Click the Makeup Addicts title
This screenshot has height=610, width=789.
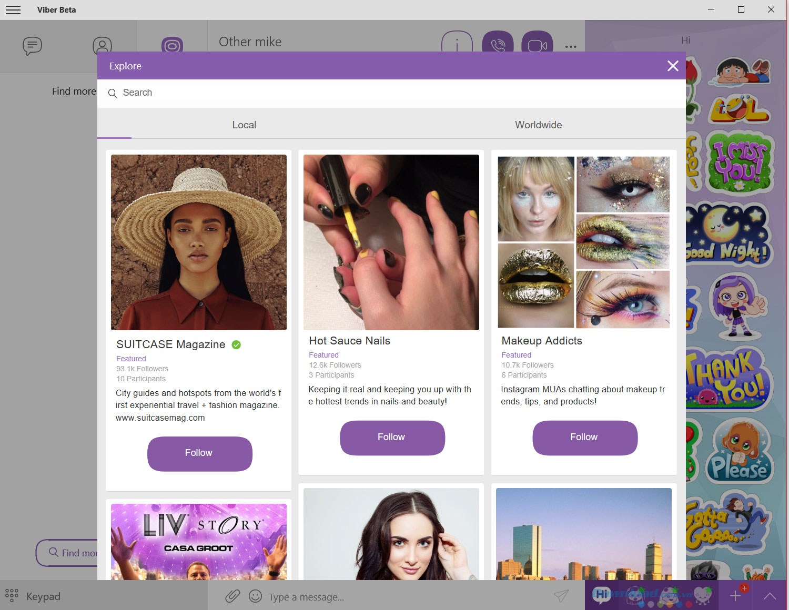(542, 341)
